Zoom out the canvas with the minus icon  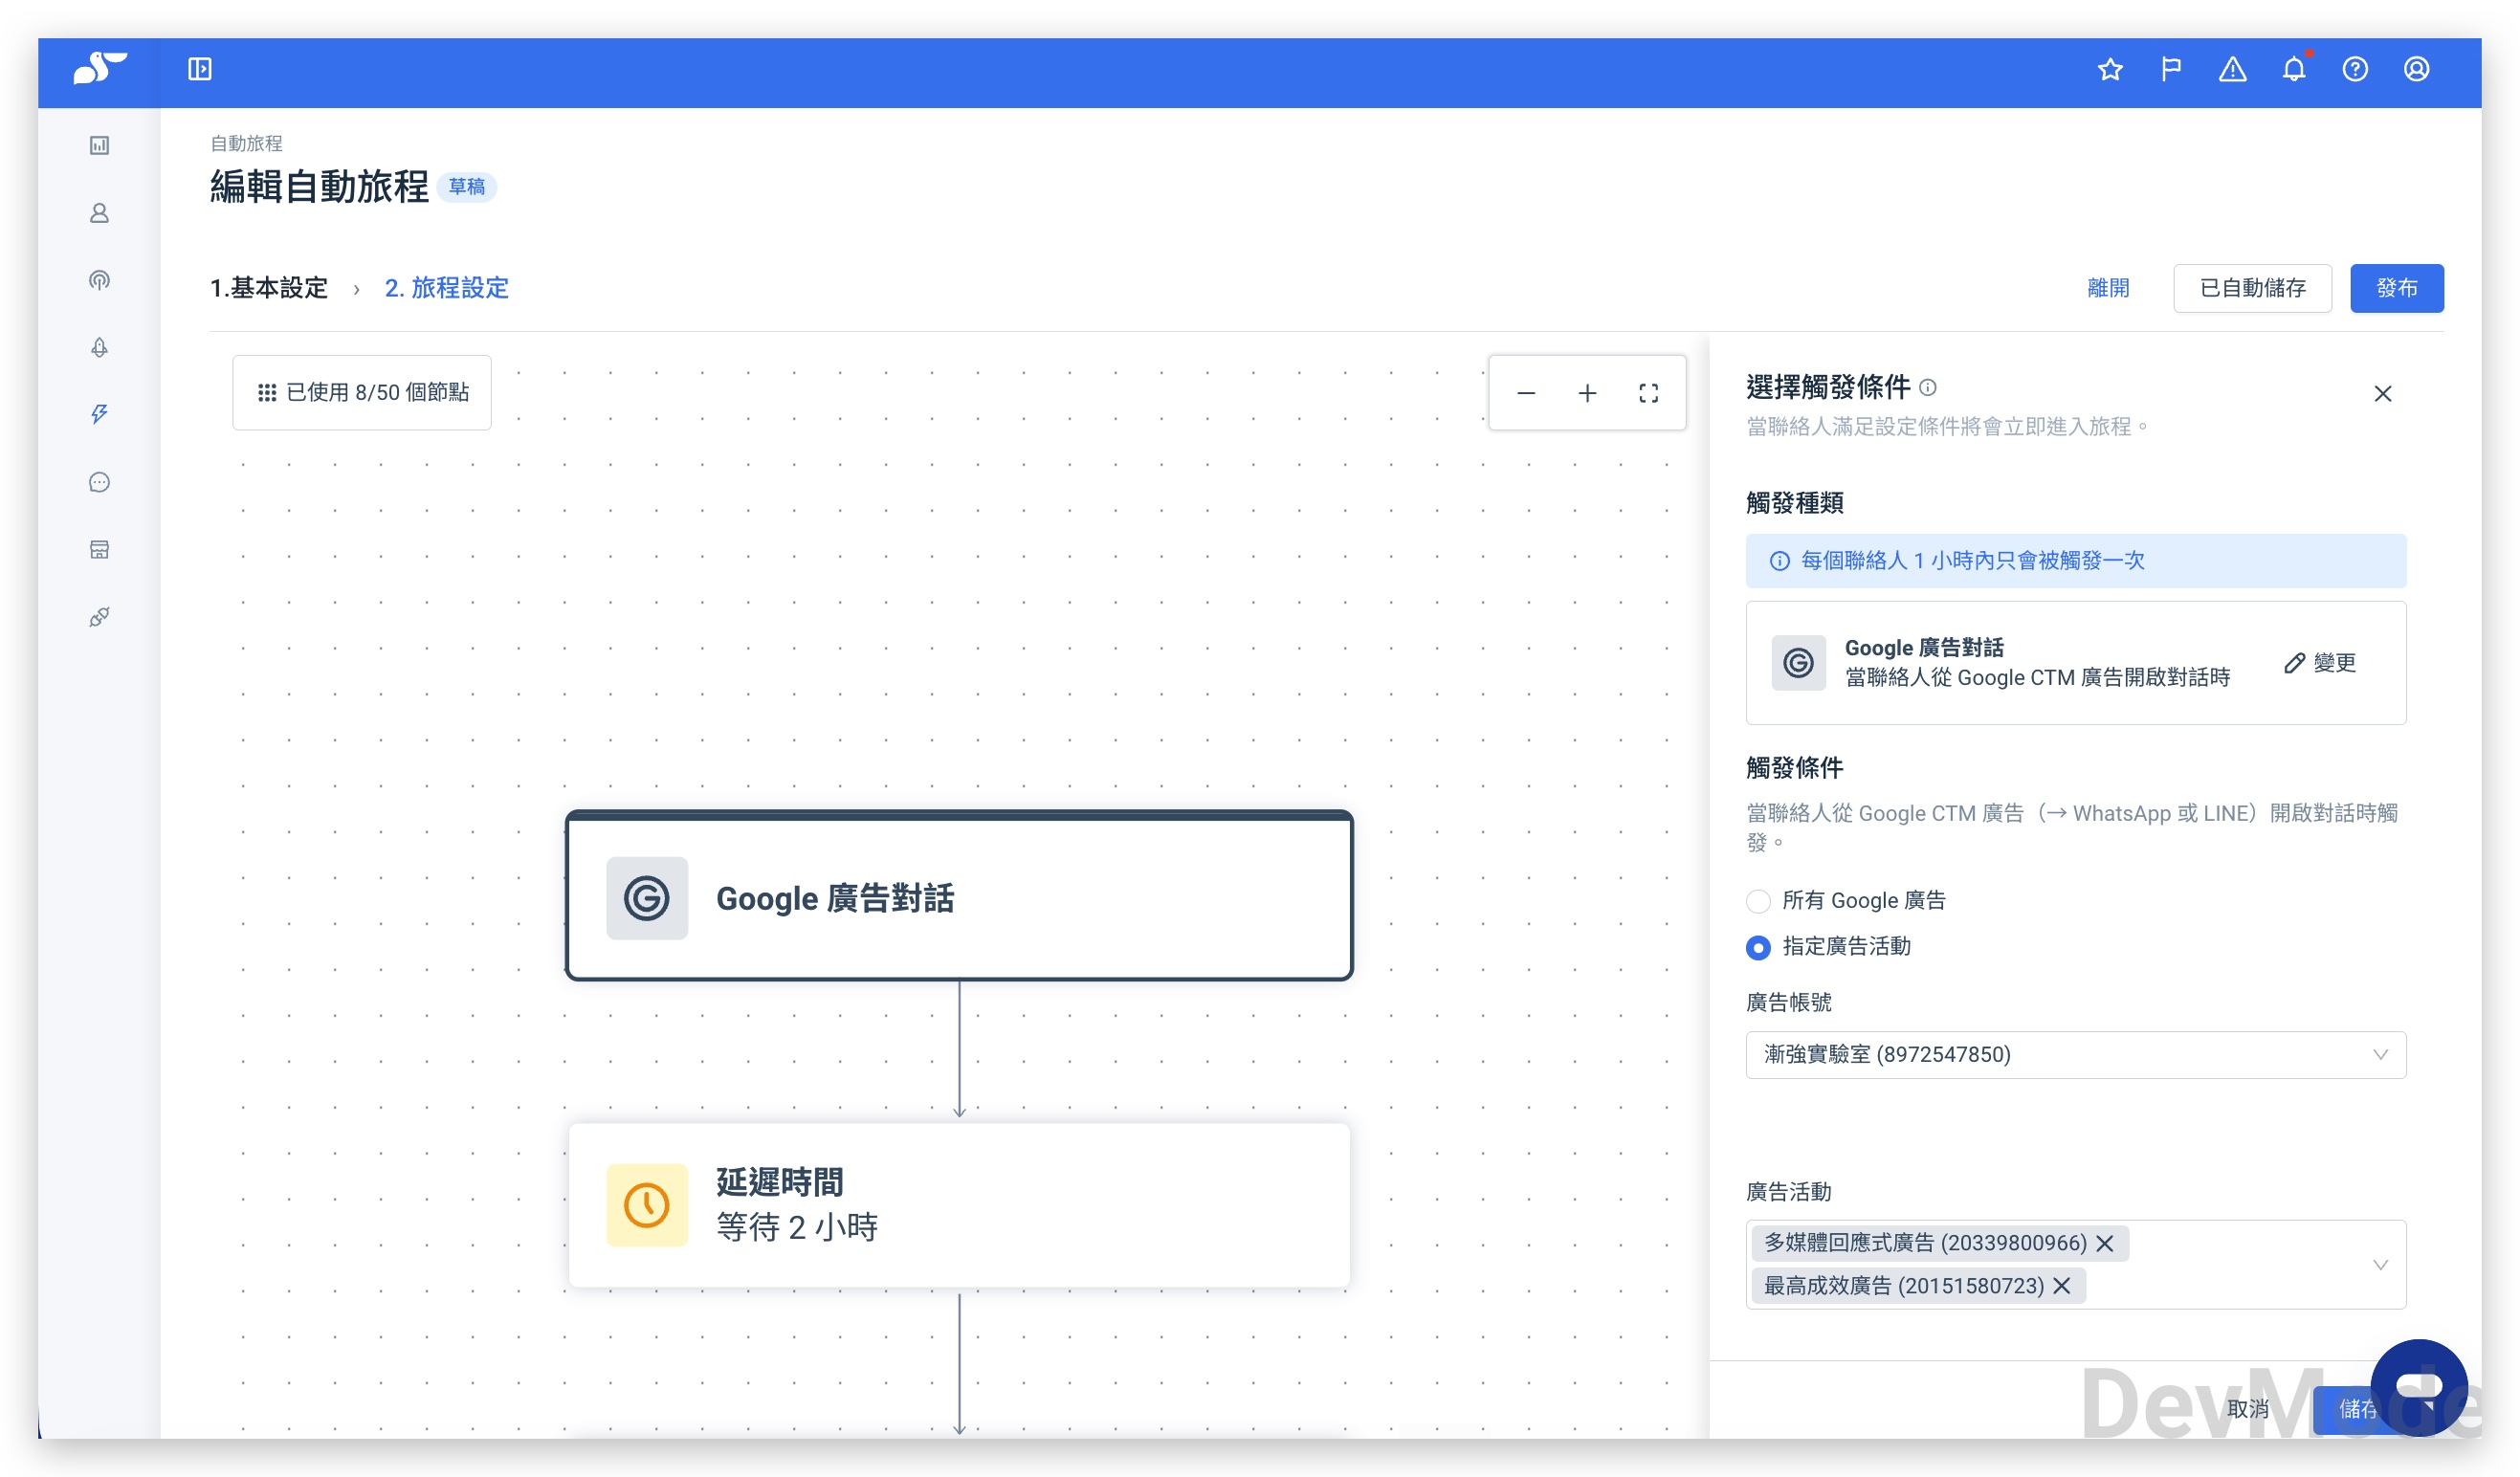tap(1526, 393)
